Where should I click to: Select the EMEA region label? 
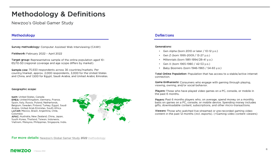17,99
